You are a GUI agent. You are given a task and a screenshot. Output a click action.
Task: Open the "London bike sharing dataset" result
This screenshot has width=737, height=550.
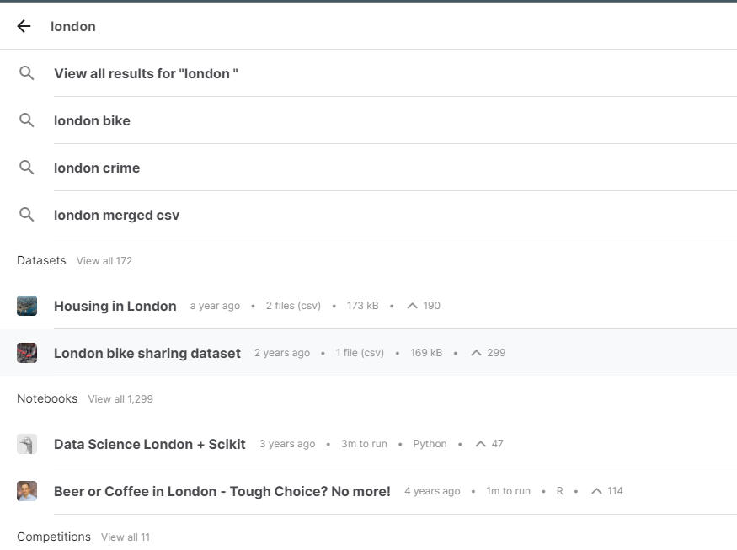(x=147, y=352)
